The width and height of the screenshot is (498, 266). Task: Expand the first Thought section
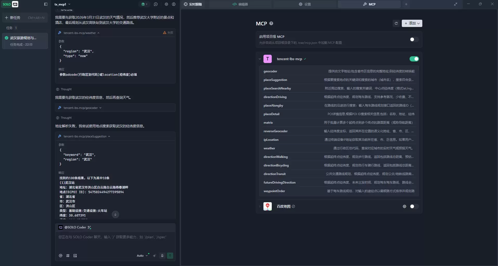[64, 89]
